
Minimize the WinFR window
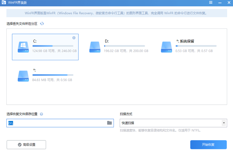click(x=220, y=3)
